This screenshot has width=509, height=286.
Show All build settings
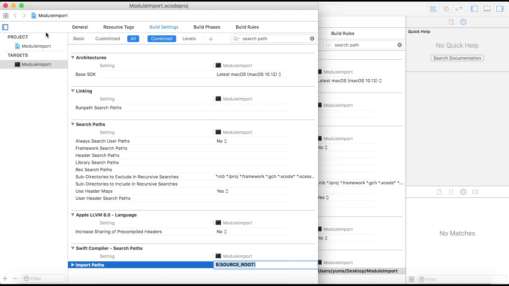(133, 39)
